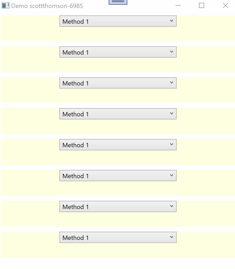This screenshot has height=269, width=235.
Task: Maximize the Demo window
Action: [202, 6]
